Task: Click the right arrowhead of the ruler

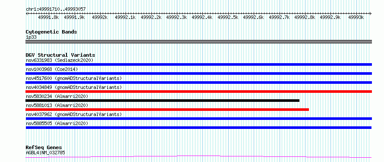Action: pyautogui.click(x=371, y=13)
